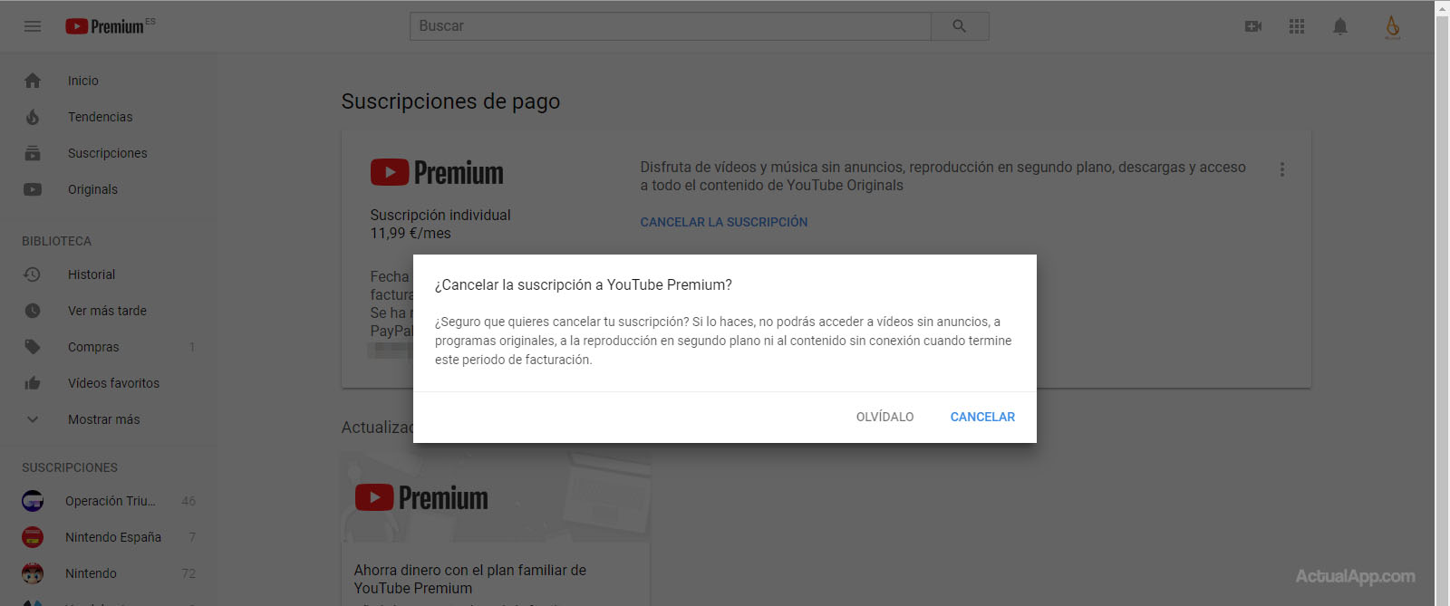Confirm with the CANCELAR dialog button
The height and width of the screenshot is (606, 1450).
pos(982,417)
